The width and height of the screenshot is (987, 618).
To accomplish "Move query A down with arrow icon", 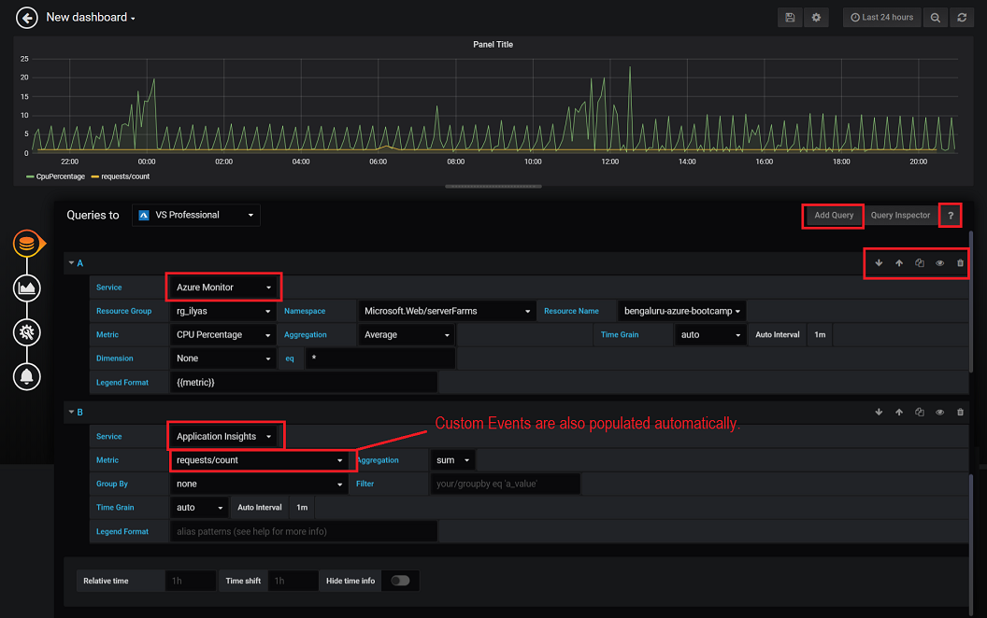I will 879,263.
